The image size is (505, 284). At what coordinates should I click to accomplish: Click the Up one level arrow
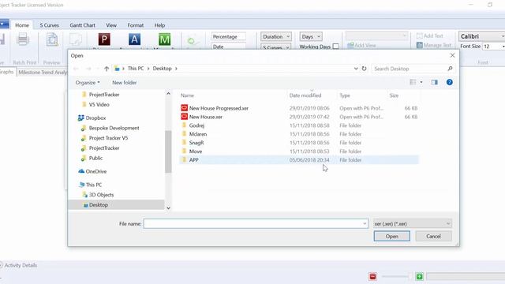click(x=107, y=69)
